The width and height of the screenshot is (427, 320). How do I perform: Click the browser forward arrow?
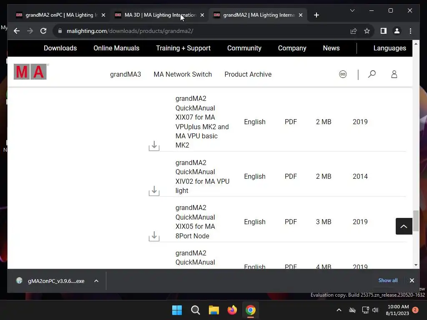tap(30, 31)
